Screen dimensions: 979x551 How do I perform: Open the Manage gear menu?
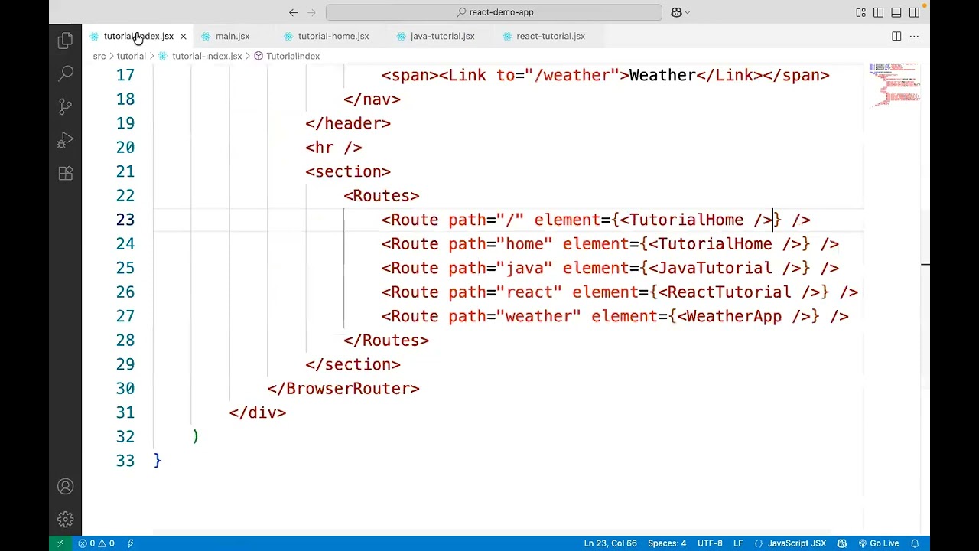click(x=66, y=520)
